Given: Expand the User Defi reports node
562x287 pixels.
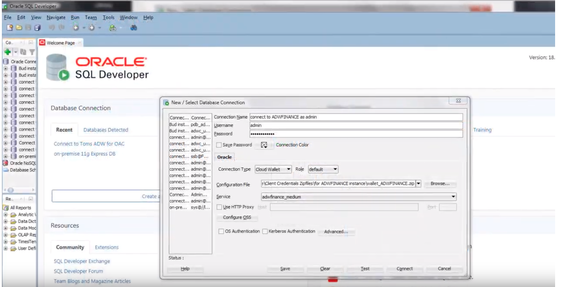Looking at the screenshot, I should (6, 248).
